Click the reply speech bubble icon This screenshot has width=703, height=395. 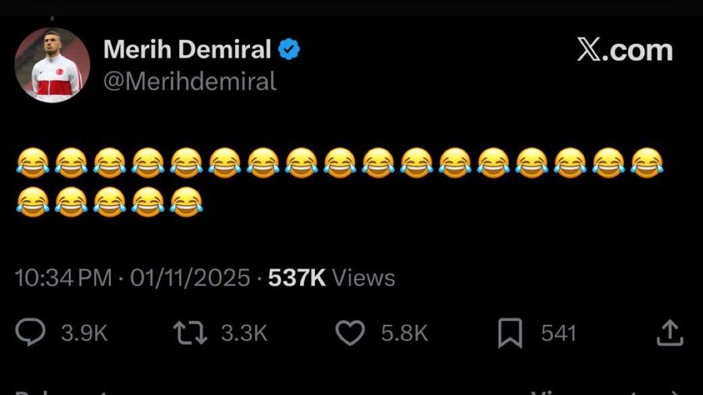coord(31,333)
